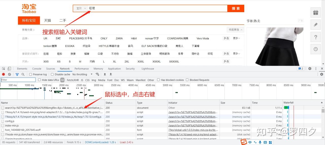Check Has blocked cookies
Viewport: 325px width, 145px height.
[158, 80]
